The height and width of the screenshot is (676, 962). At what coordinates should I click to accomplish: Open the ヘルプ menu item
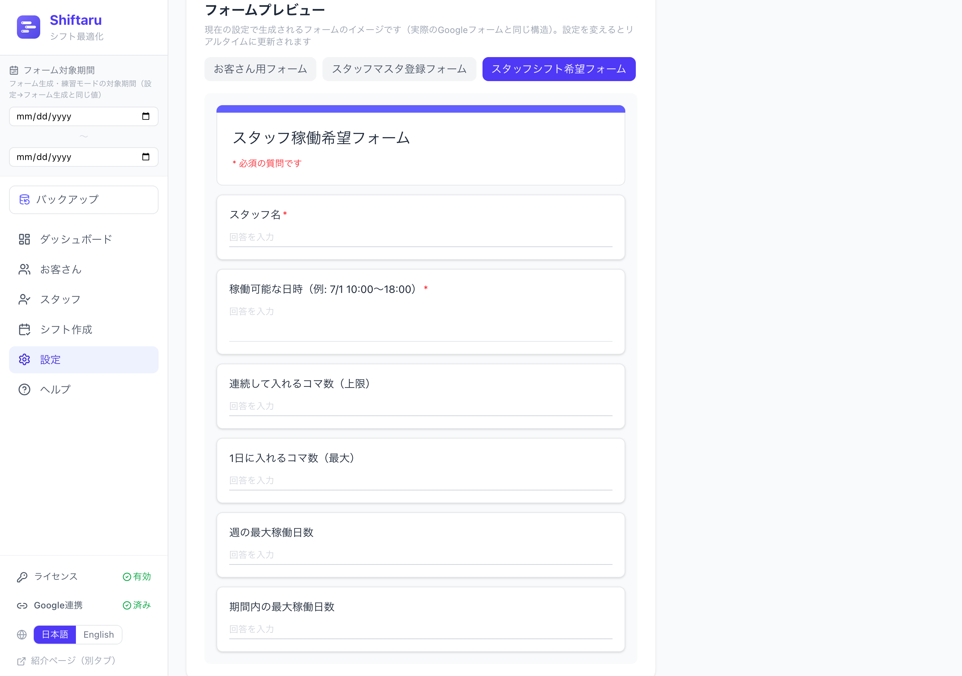point(84,389)
